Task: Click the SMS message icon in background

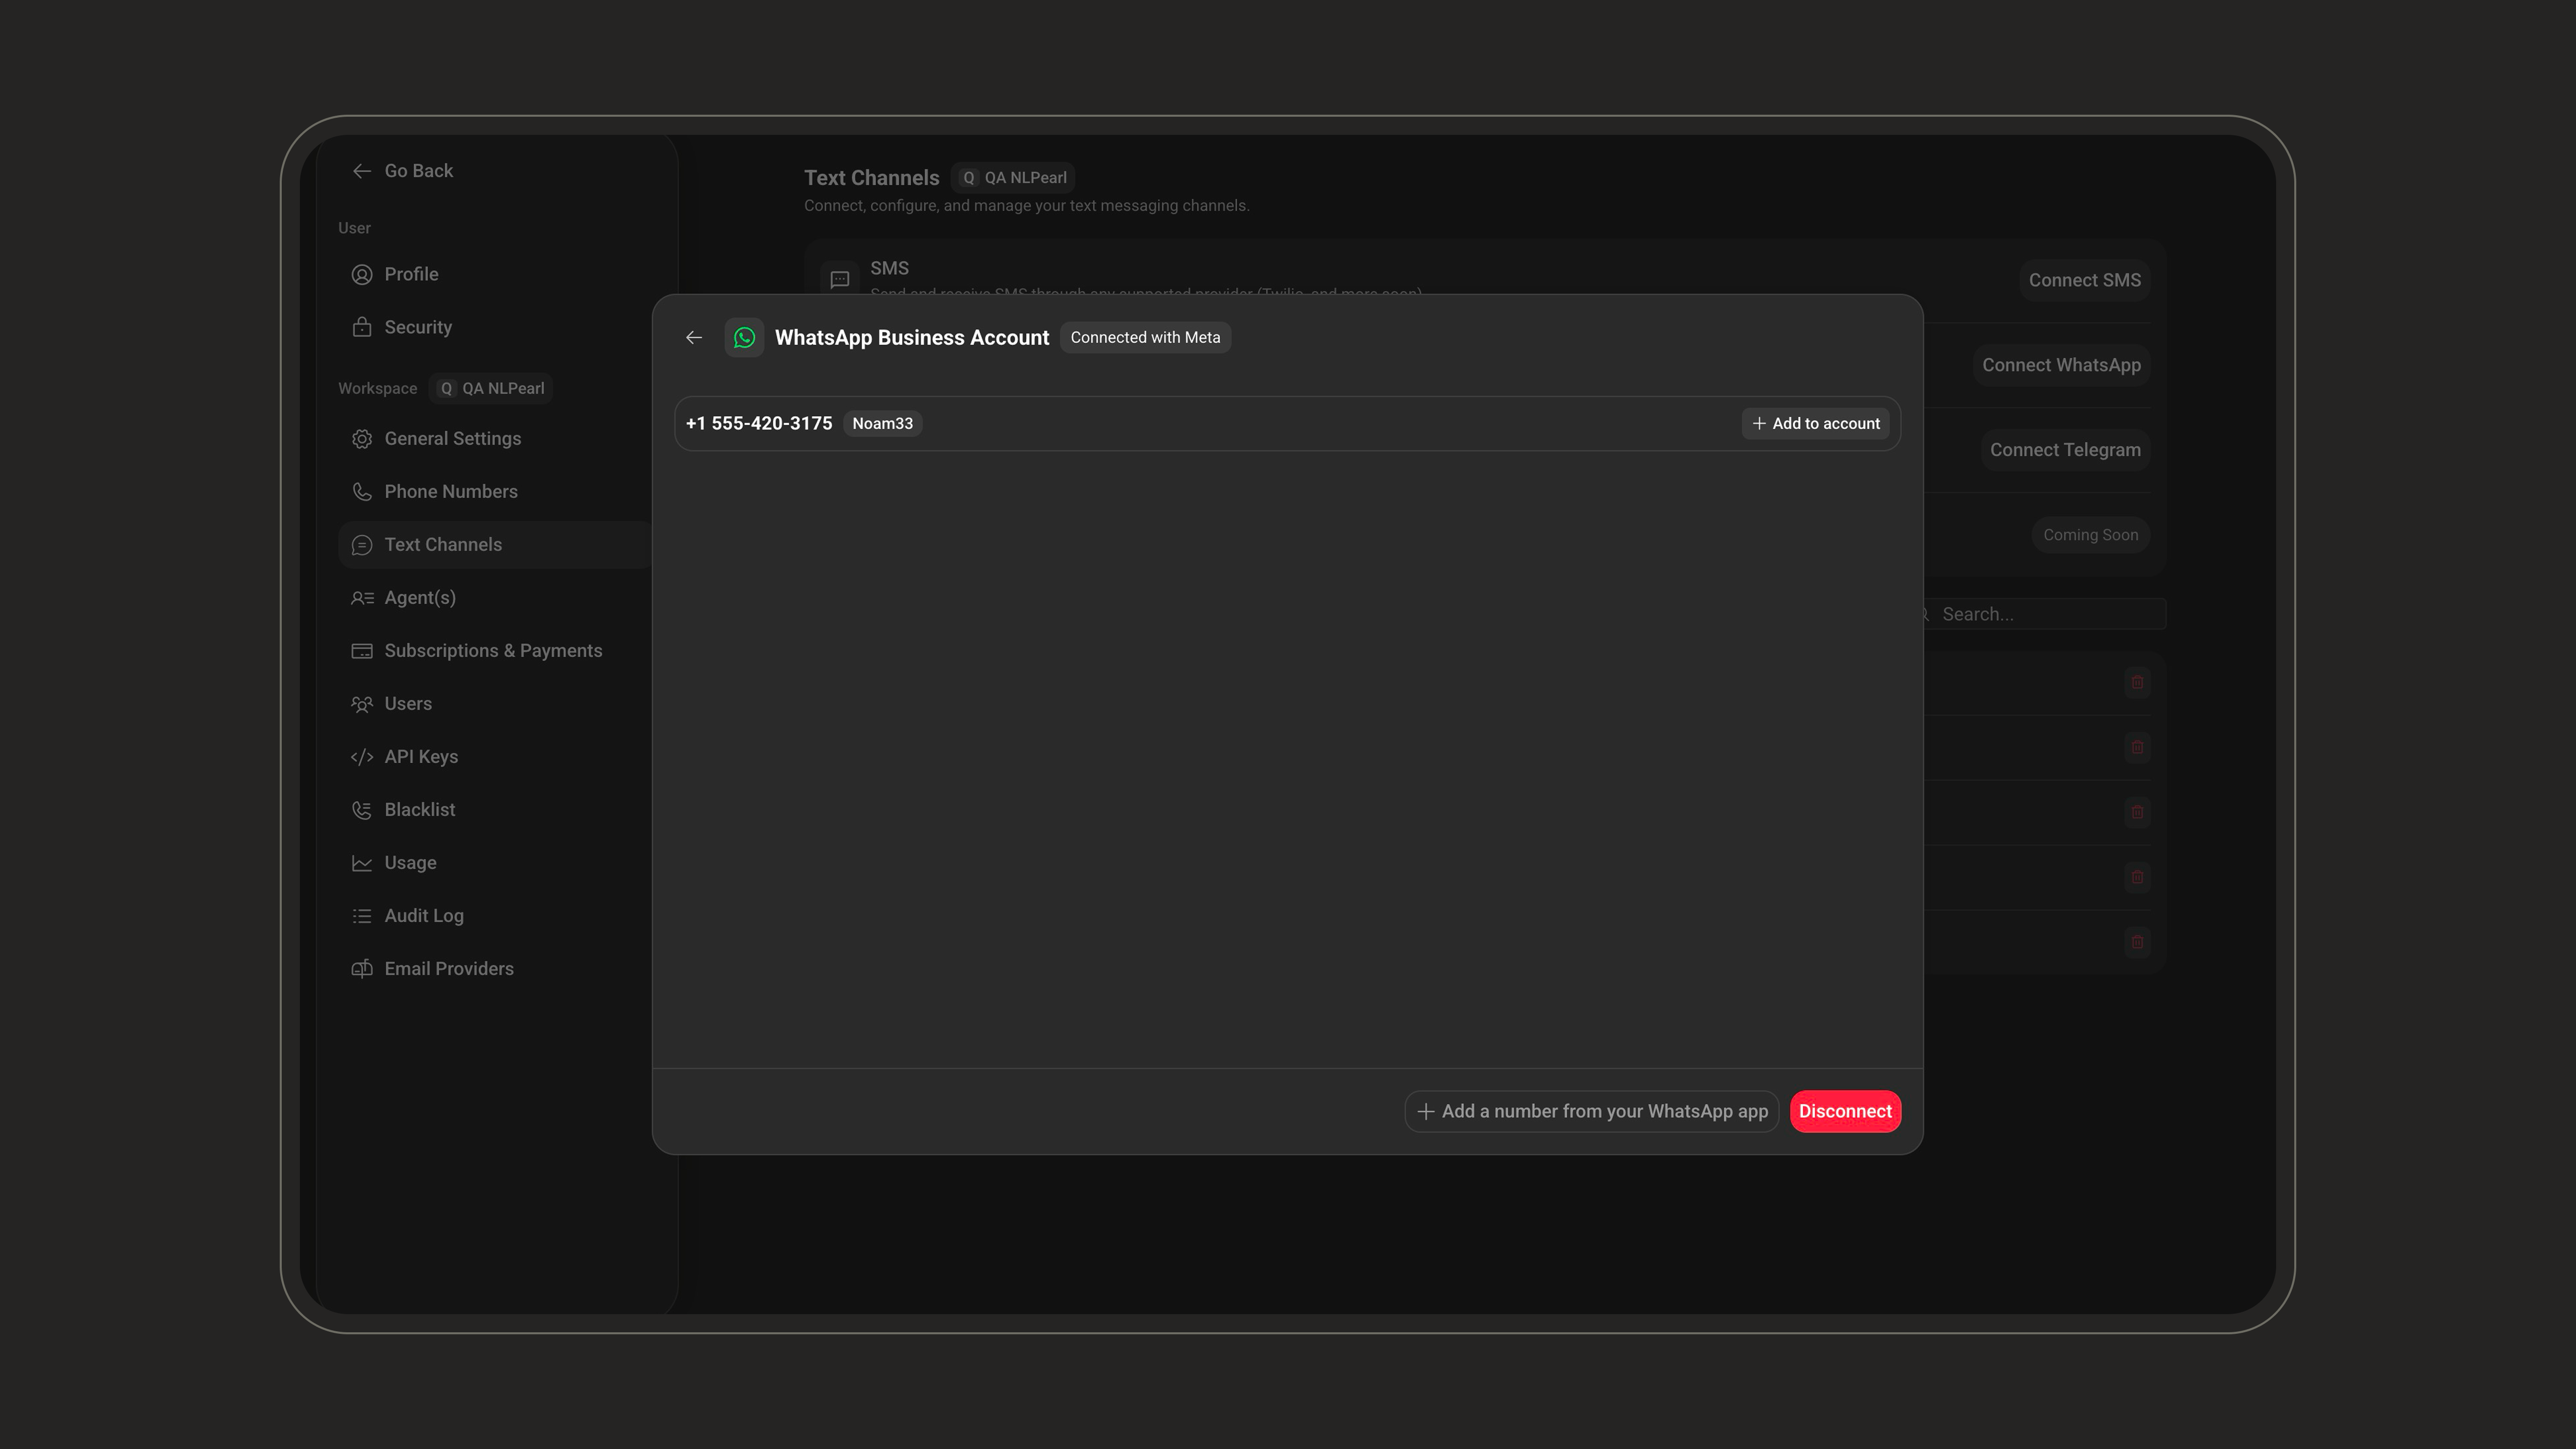Action: click(x=840, y=280)
